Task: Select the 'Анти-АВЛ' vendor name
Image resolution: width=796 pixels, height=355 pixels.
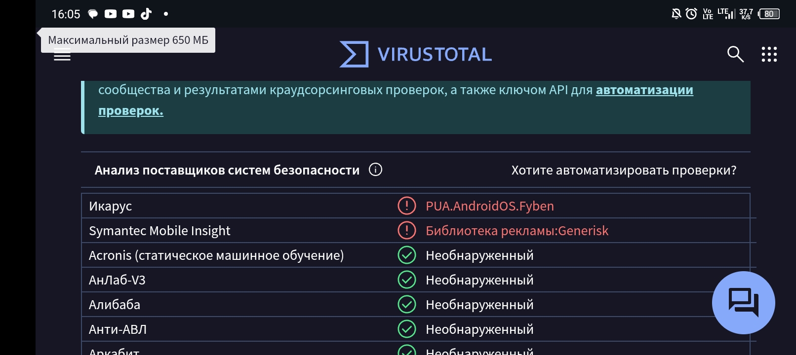Action: coord(118,329)
